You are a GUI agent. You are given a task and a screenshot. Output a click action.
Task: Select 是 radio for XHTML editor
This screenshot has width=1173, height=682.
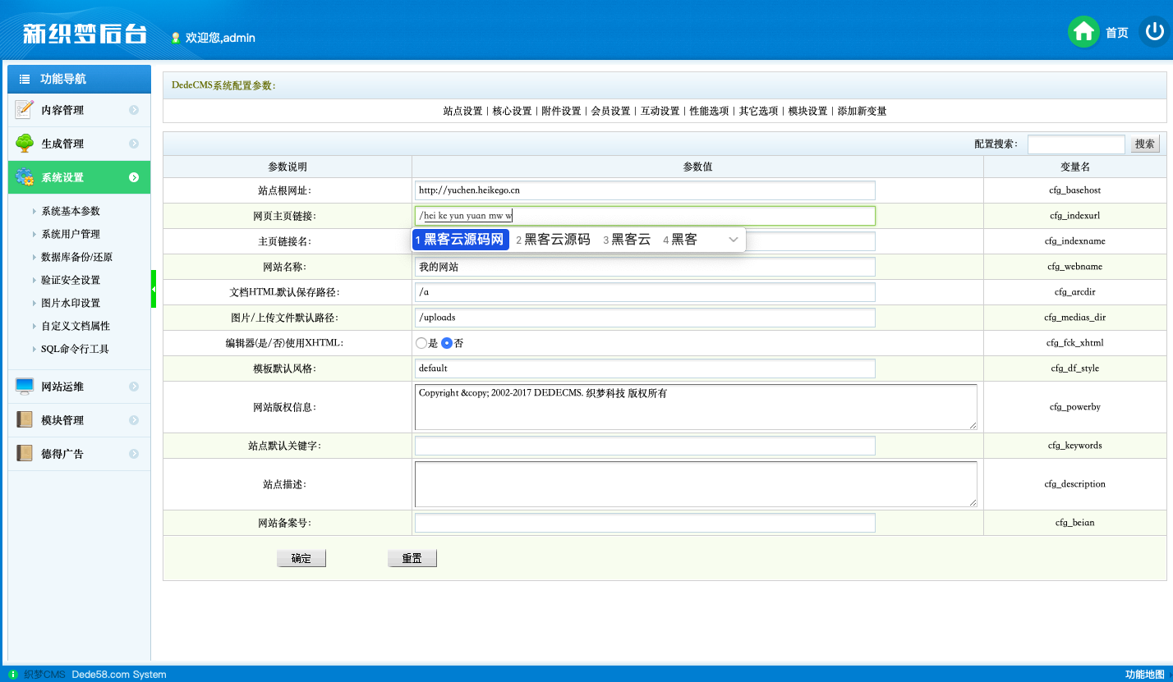(421, 343)
